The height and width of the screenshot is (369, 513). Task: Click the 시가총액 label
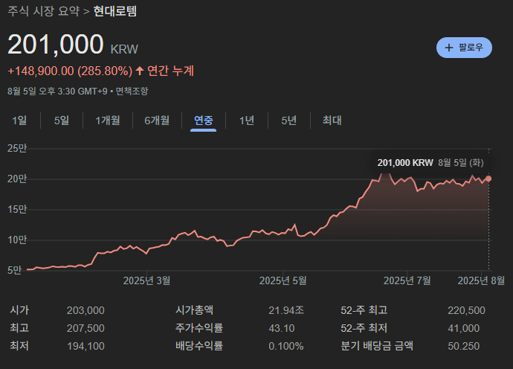195,310
